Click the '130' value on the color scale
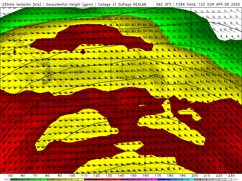Screen dimensions: 242x181 coord(109,176)
